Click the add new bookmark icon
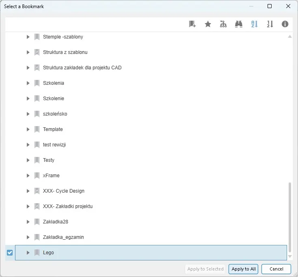Image resolution: width=298 pixels, height=277 pixels. [192, 24]
